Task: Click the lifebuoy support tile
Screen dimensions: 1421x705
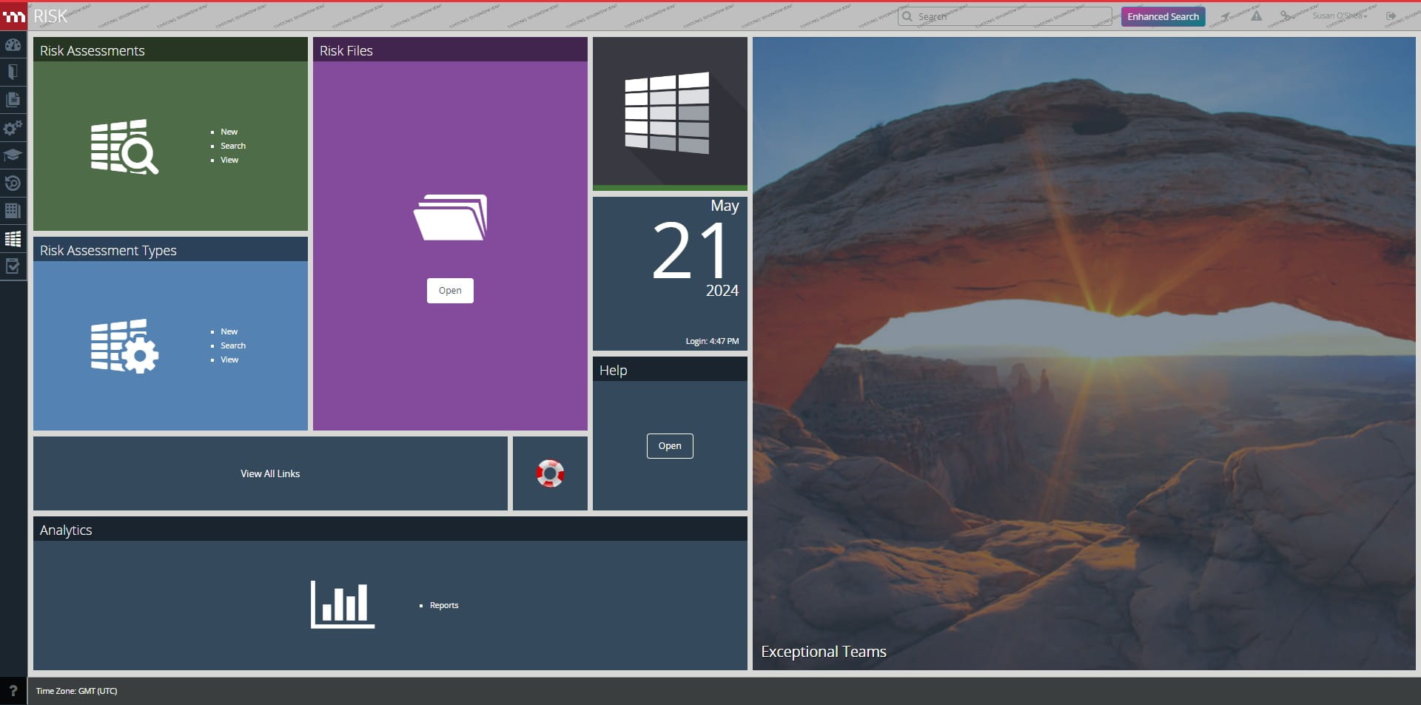Action: click(550, 473)
